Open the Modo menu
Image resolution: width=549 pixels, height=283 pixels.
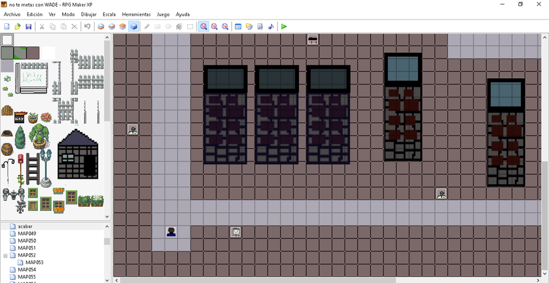(68, 15)
